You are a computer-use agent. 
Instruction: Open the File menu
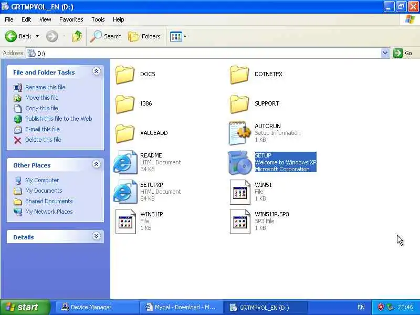point(9,19)
